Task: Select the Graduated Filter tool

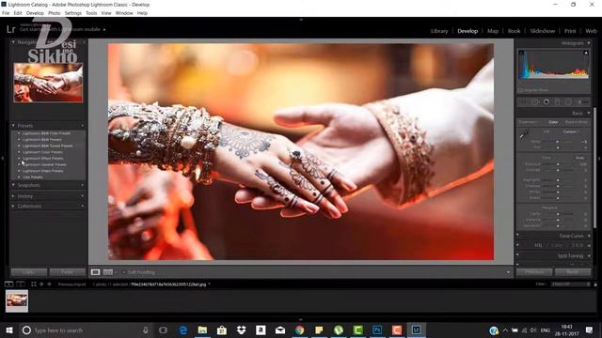Action: point(557,102)
